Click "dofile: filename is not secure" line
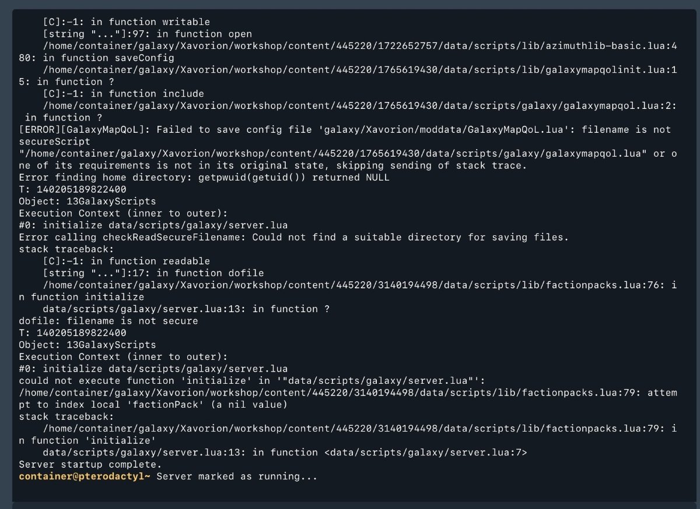Image resolution: width=700 pixels, height=509 pixels. point(108,321)
